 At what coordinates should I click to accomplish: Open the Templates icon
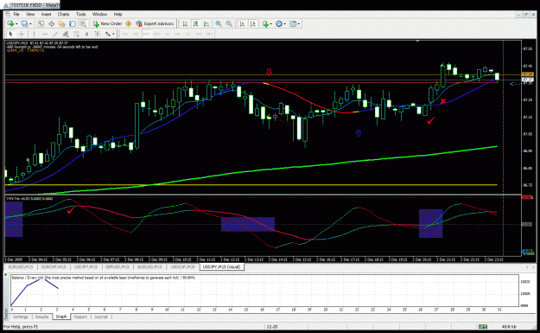click(x=293, y=24)
